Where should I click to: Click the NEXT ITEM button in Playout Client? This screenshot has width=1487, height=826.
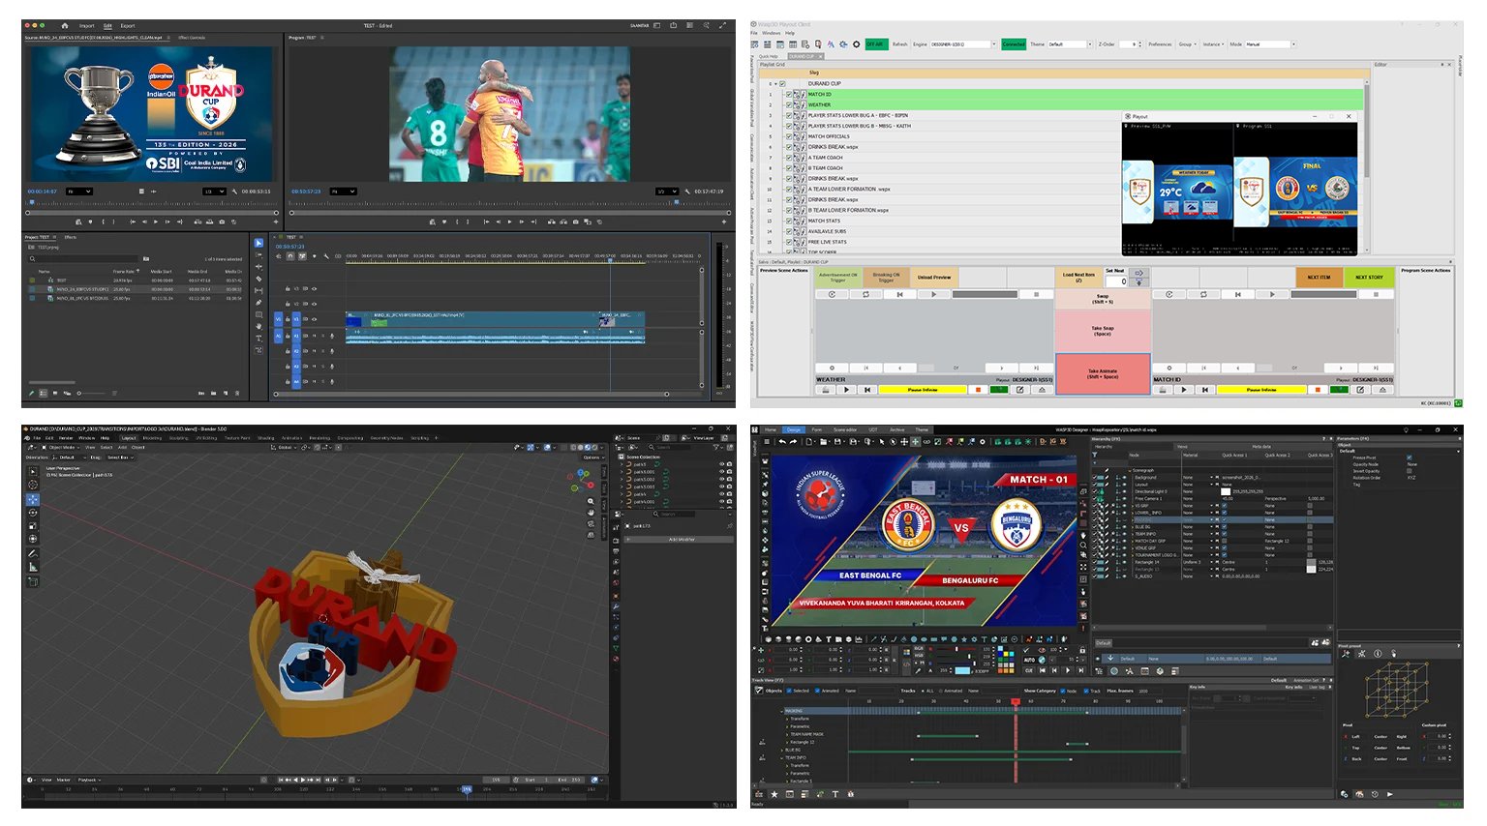[1319, 278]
